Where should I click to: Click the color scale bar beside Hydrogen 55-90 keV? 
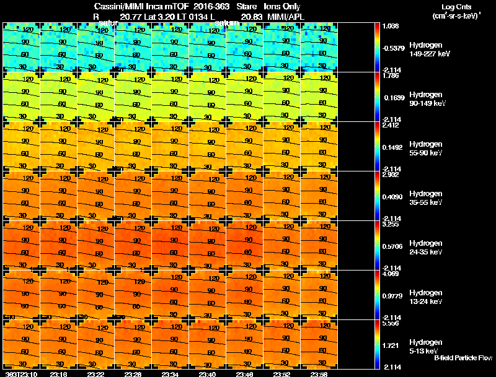tap(377, 147)
